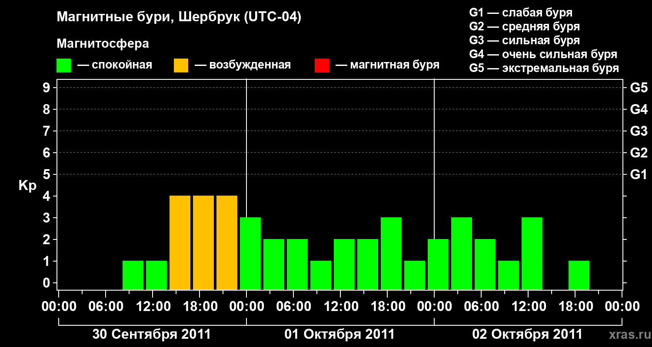This screenshot has height=347, width=652.
Task: Click the '12:00' time label under 30 September
Action: tap(153, 307)
